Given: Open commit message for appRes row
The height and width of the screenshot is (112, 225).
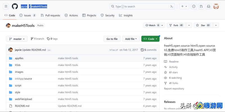Looking at the screenshot, I should [68, 58].
